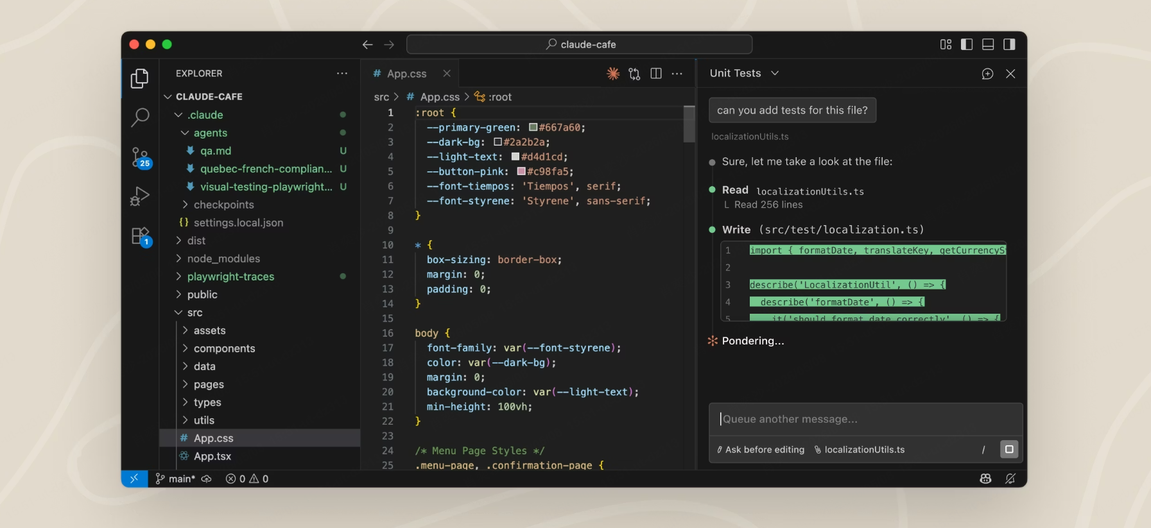Click the editor vertical scrollbar
Viewport: 1151px width, 528px height.
689,124
